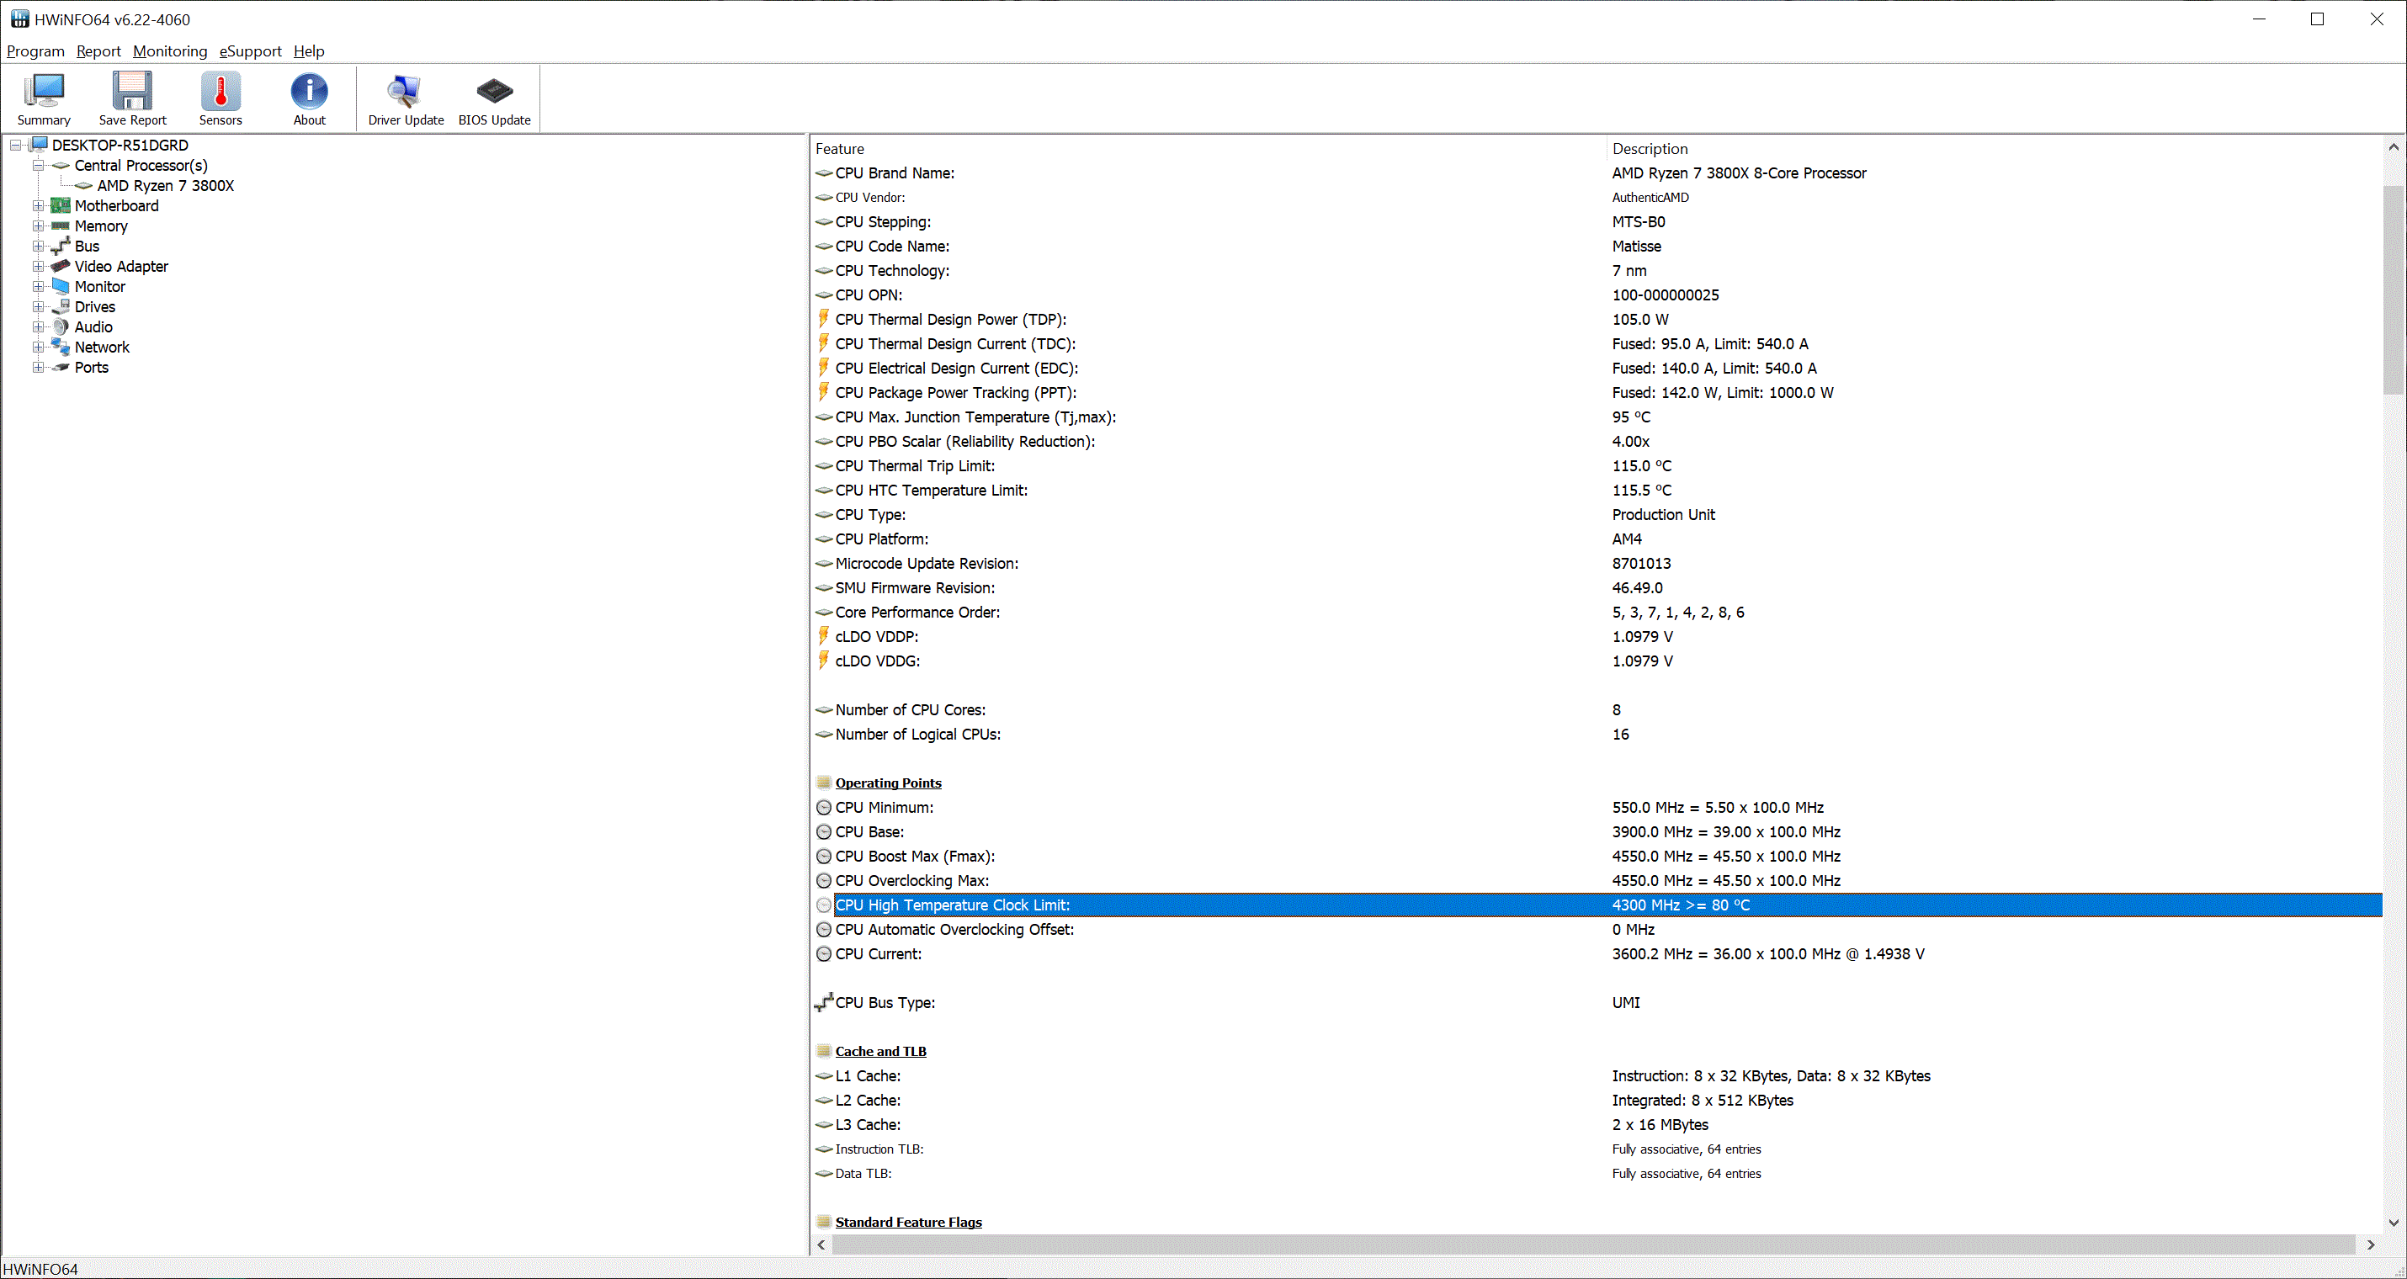Select the L3 Cache row
The image size is (2407, 1279).
coord(1597,1125)
